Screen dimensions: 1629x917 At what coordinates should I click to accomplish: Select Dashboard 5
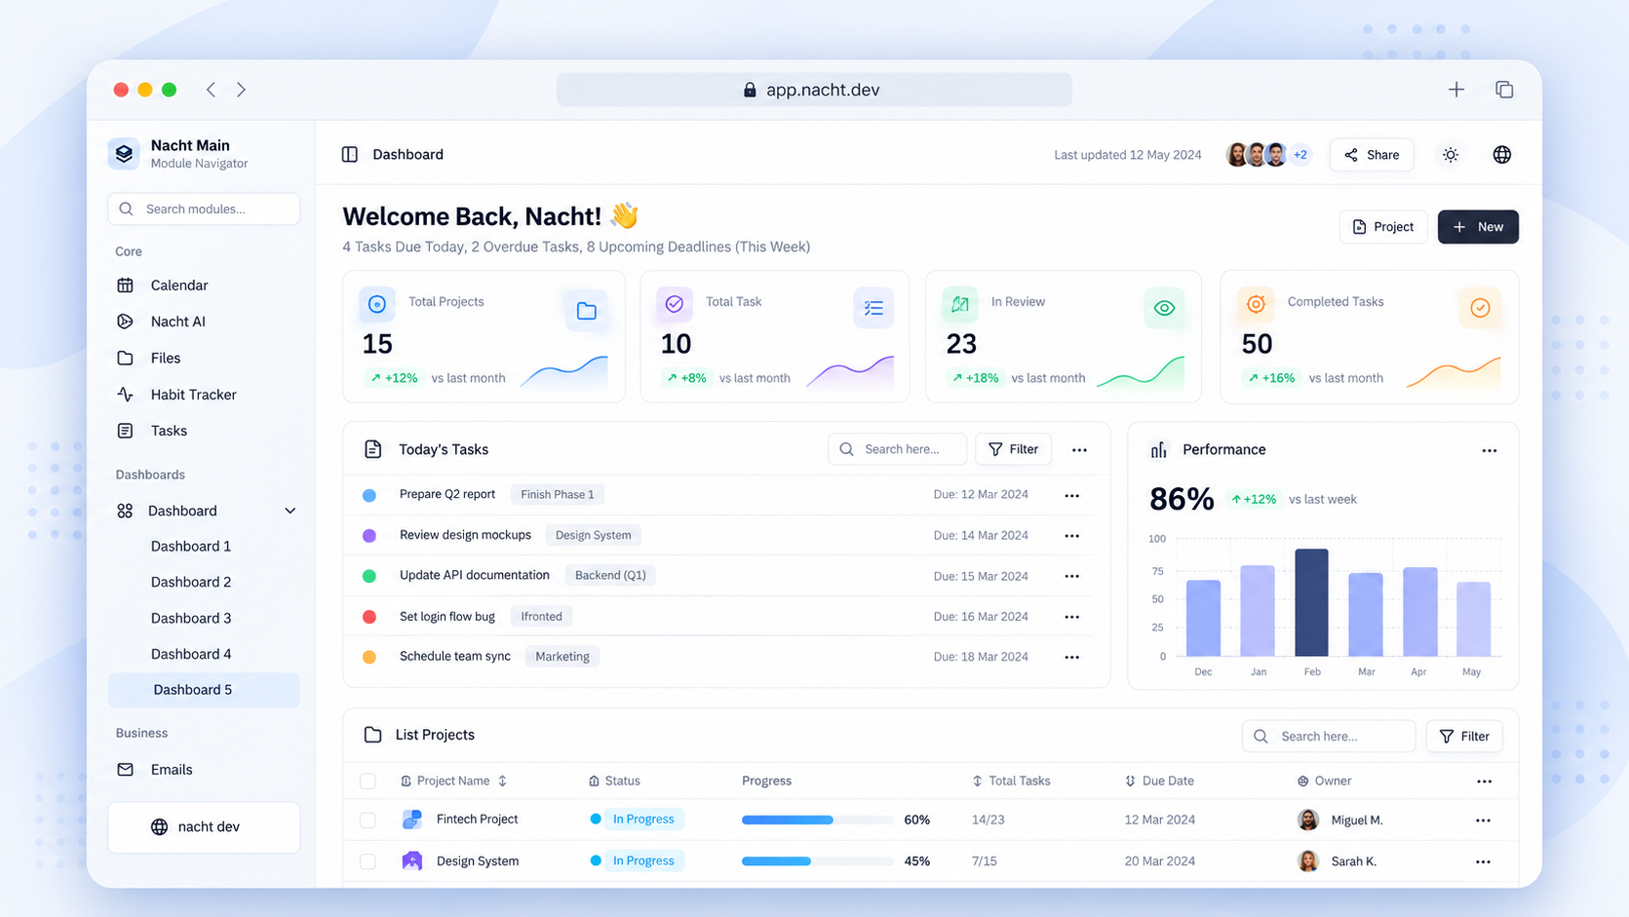(x=204, y=690)
